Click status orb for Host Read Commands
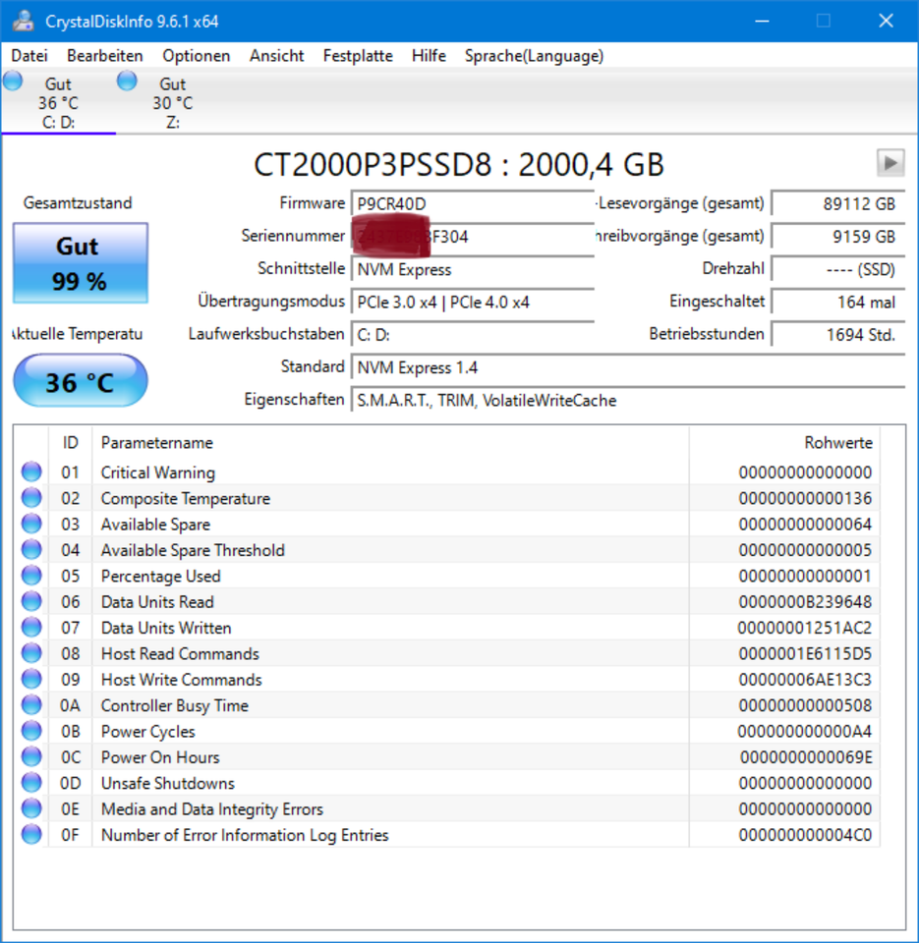The height and width of the screenshot is (943, 919). point(31,653)
